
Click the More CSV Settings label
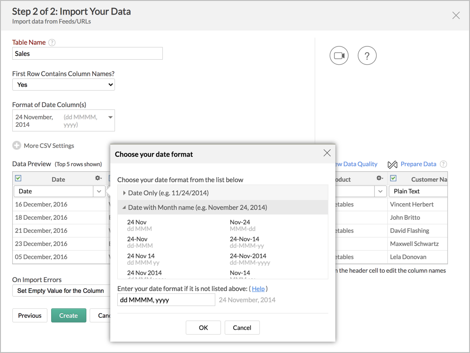pyautogui.click(x=49, y=146)
